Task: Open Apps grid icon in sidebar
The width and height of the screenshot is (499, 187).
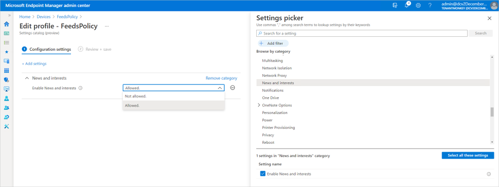Action: (6, 70)
